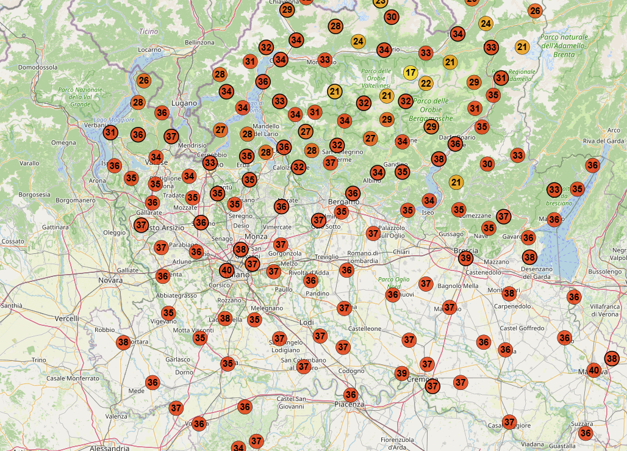Select the 36 marker below Suzzara

[586, 433]
